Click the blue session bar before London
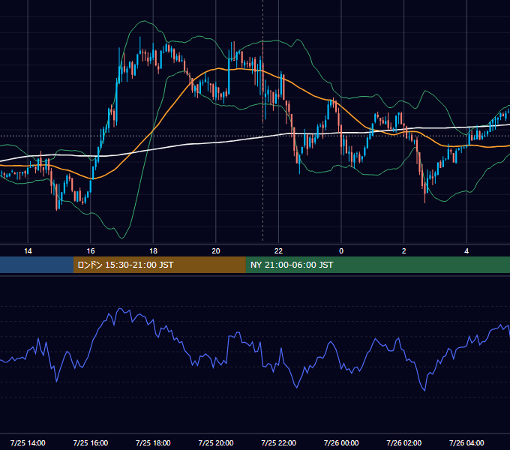Viewport: 510px width, 450px height. click(37, 265)
